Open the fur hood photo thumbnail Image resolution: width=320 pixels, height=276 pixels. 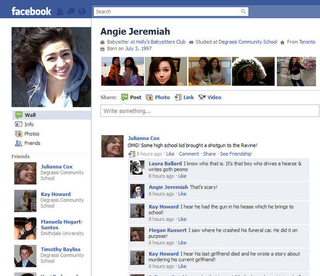253,71
